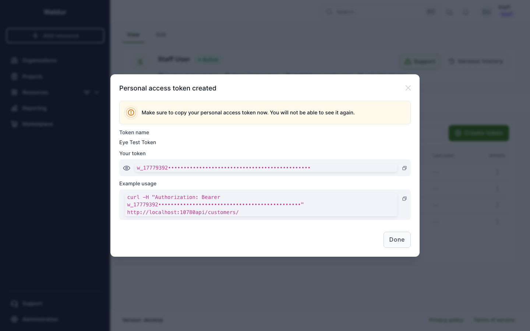Open the actions menu for the first token row
530x331 pixels.
point(497,172)
